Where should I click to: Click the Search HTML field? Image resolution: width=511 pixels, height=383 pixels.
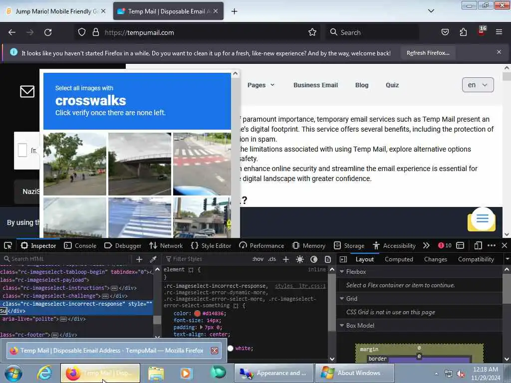click(x=67, y=259)
